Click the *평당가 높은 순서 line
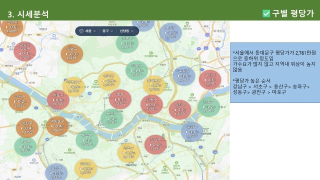Screen dimensions: 320x180 [x=251, y=81]
